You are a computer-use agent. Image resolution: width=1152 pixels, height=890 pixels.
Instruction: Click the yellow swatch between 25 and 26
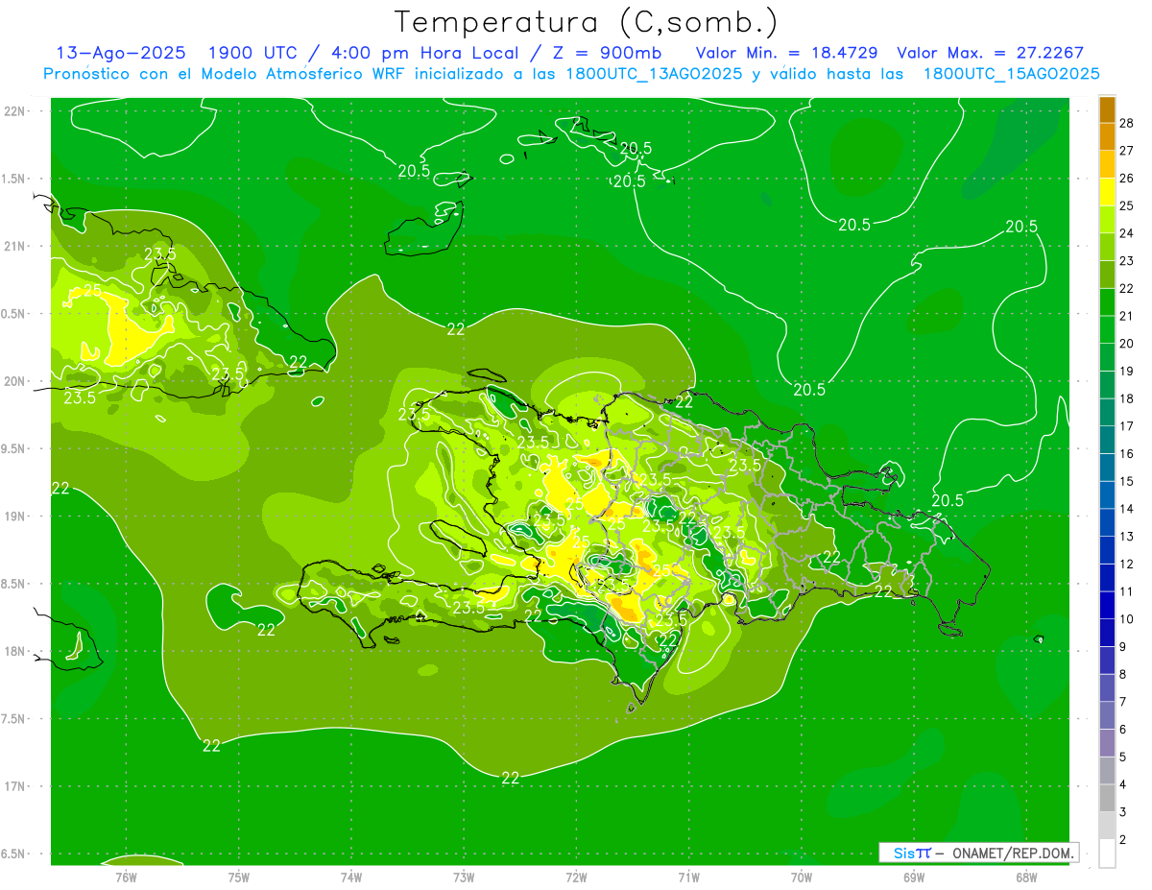click(1107, 193)
